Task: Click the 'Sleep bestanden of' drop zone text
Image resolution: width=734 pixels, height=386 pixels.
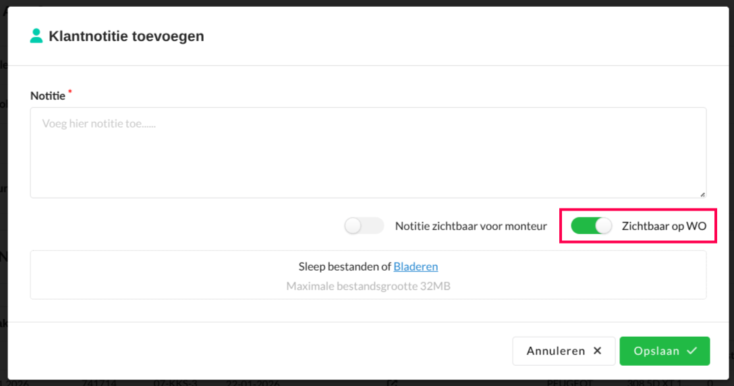Action: pyautogui.click(x=345, y=267)
